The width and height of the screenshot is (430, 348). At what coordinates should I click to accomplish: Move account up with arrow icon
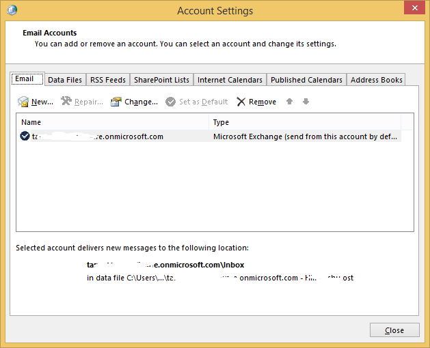coord(289,102)
